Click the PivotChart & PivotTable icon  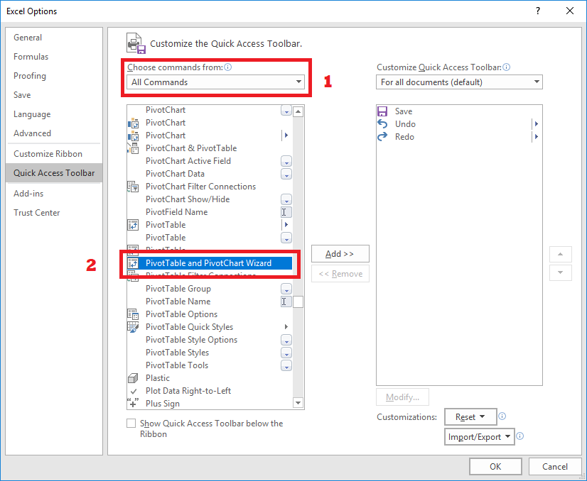click(133, 148)
